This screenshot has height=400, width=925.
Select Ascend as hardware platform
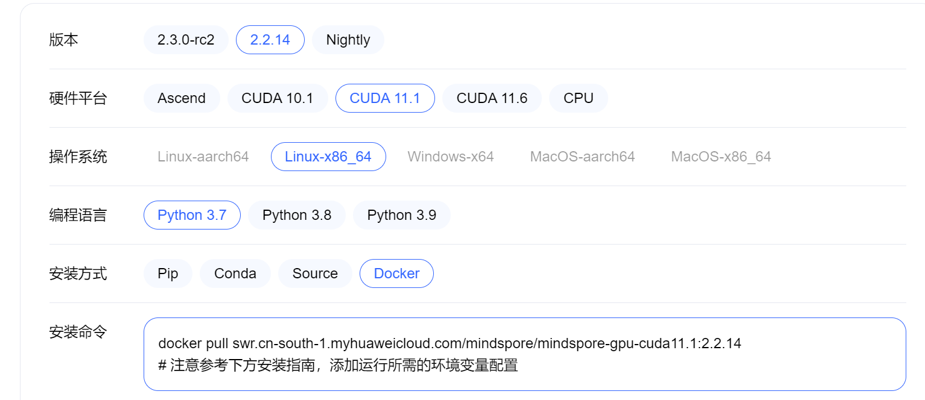pyautogui.click(x=182, y=98)
